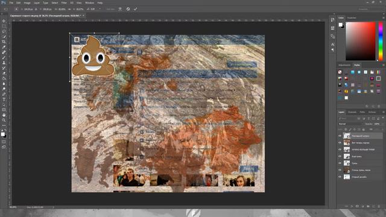Screen dimensions: 386x217
Task: Toggle visibility of the 'Грязь' layer
Action: coord(340,163)
